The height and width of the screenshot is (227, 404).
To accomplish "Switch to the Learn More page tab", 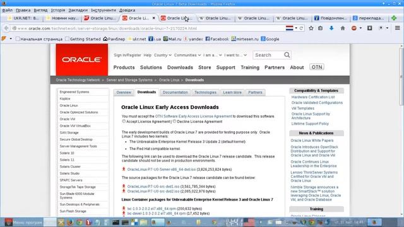I will point(232,93).
